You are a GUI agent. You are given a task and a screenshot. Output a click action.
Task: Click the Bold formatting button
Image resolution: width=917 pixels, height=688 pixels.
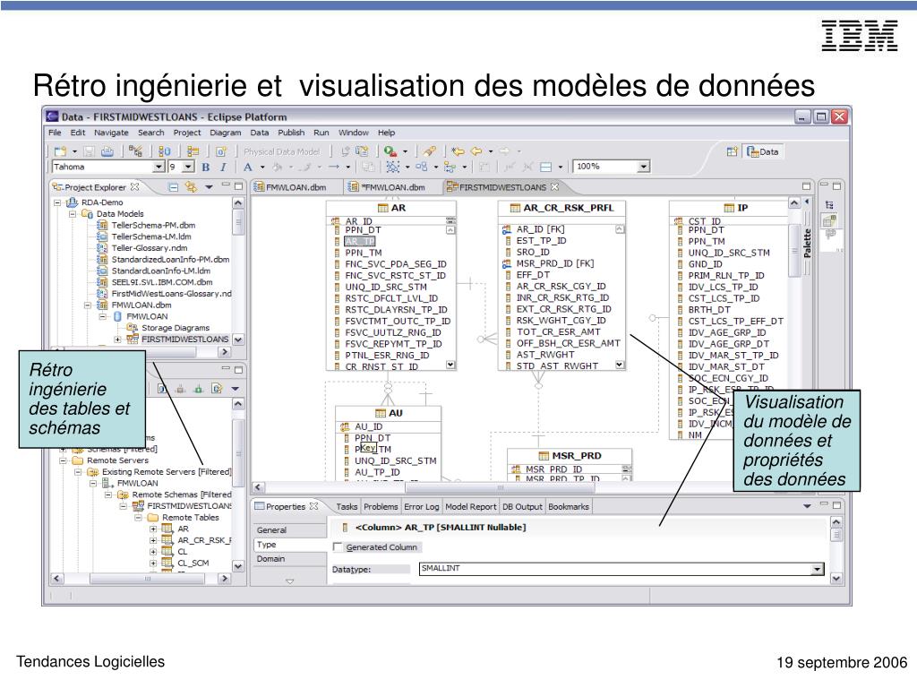click(205, 167)
